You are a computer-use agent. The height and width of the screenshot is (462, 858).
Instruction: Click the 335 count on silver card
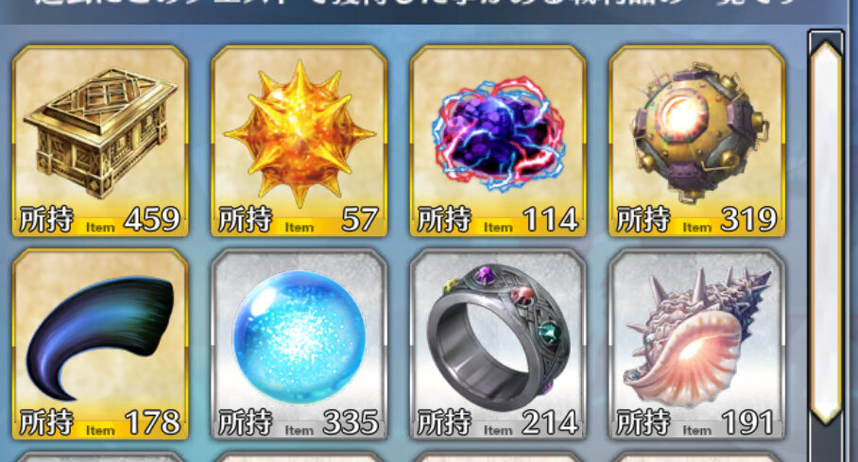click(351, 422)
